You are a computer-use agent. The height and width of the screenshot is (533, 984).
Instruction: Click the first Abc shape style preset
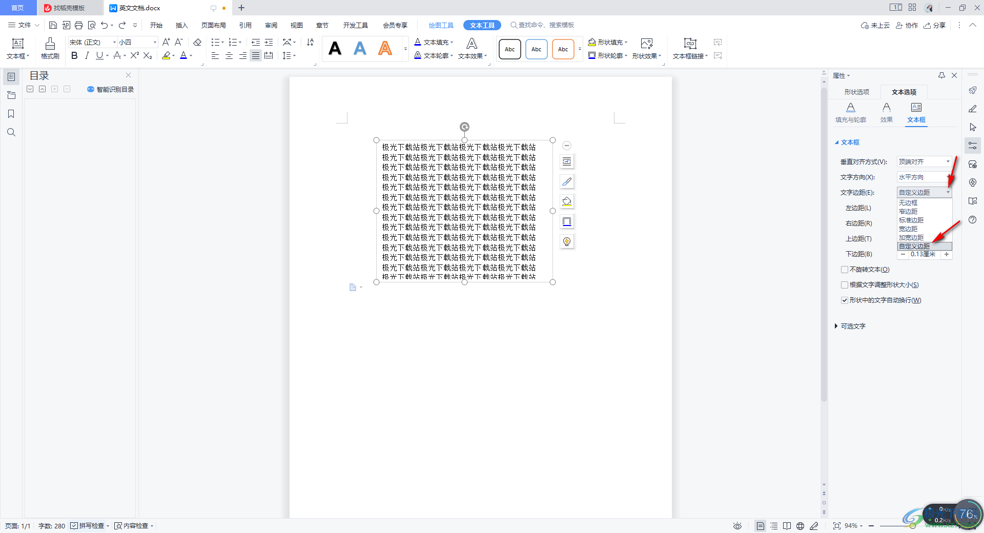coord(510,49)
